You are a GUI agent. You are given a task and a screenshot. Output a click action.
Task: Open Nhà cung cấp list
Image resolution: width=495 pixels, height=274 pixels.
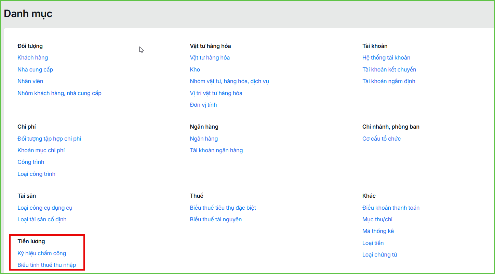[35, 69]
